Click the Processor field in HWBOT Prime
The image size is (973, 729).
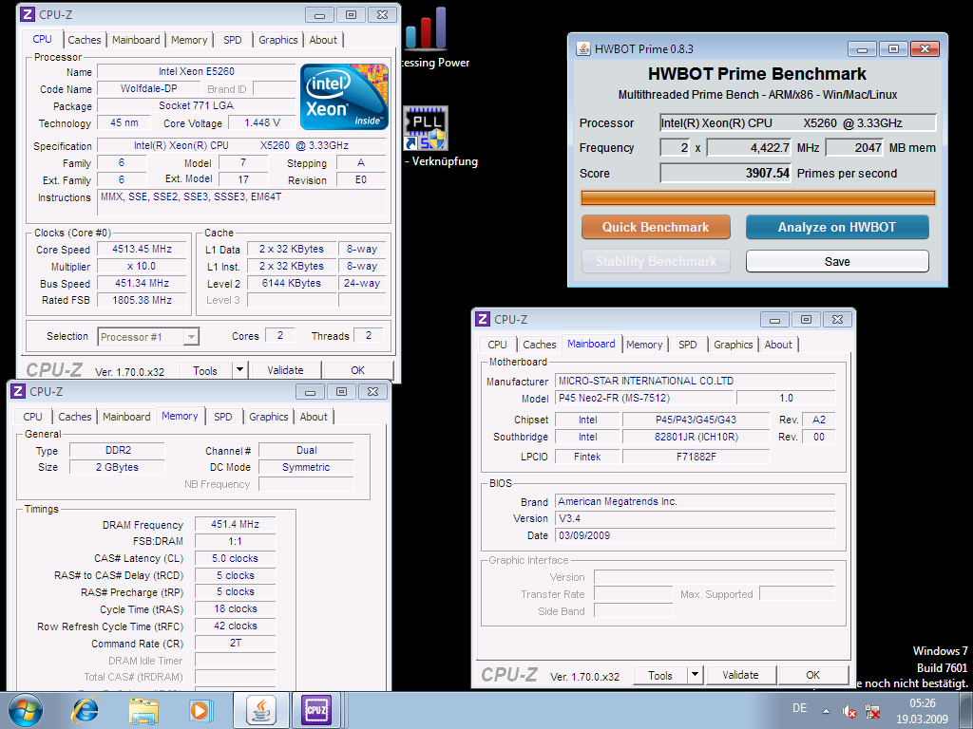797,122
